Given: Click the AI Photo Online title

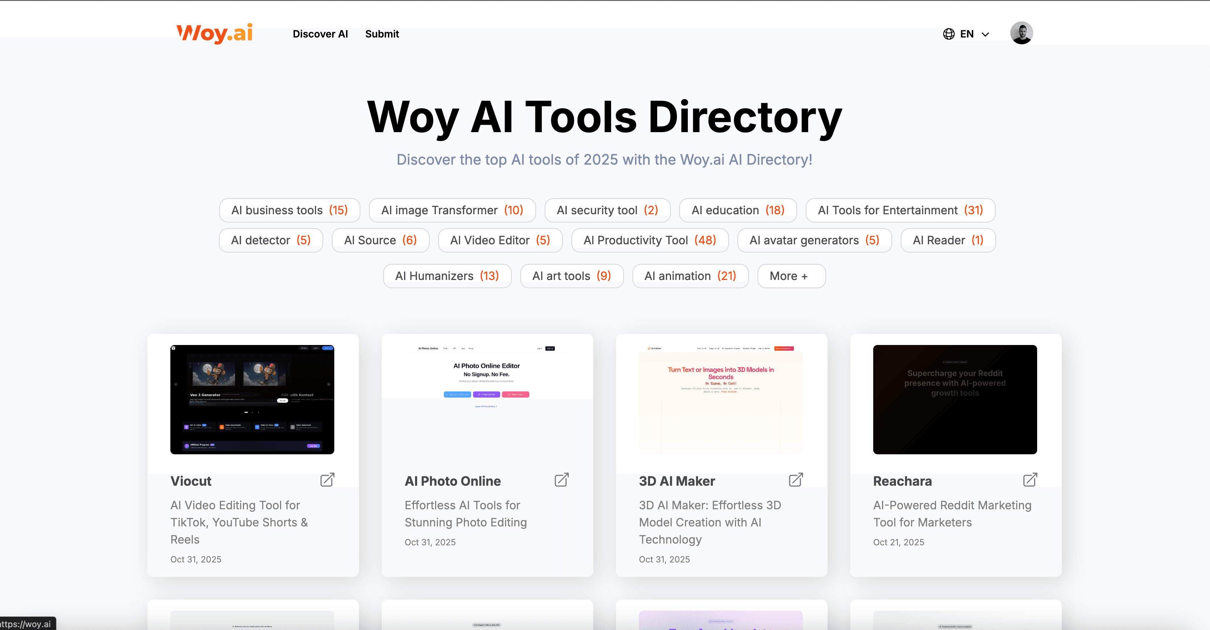Looking at the screenshot, I should click(452, 481).
